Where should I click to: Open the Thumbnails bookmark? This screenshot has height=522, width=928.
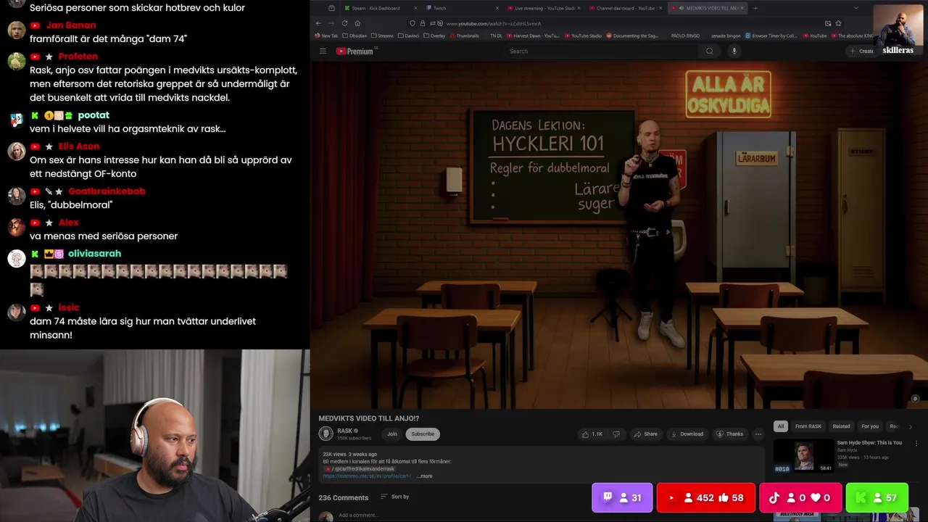tap(464, 36)
